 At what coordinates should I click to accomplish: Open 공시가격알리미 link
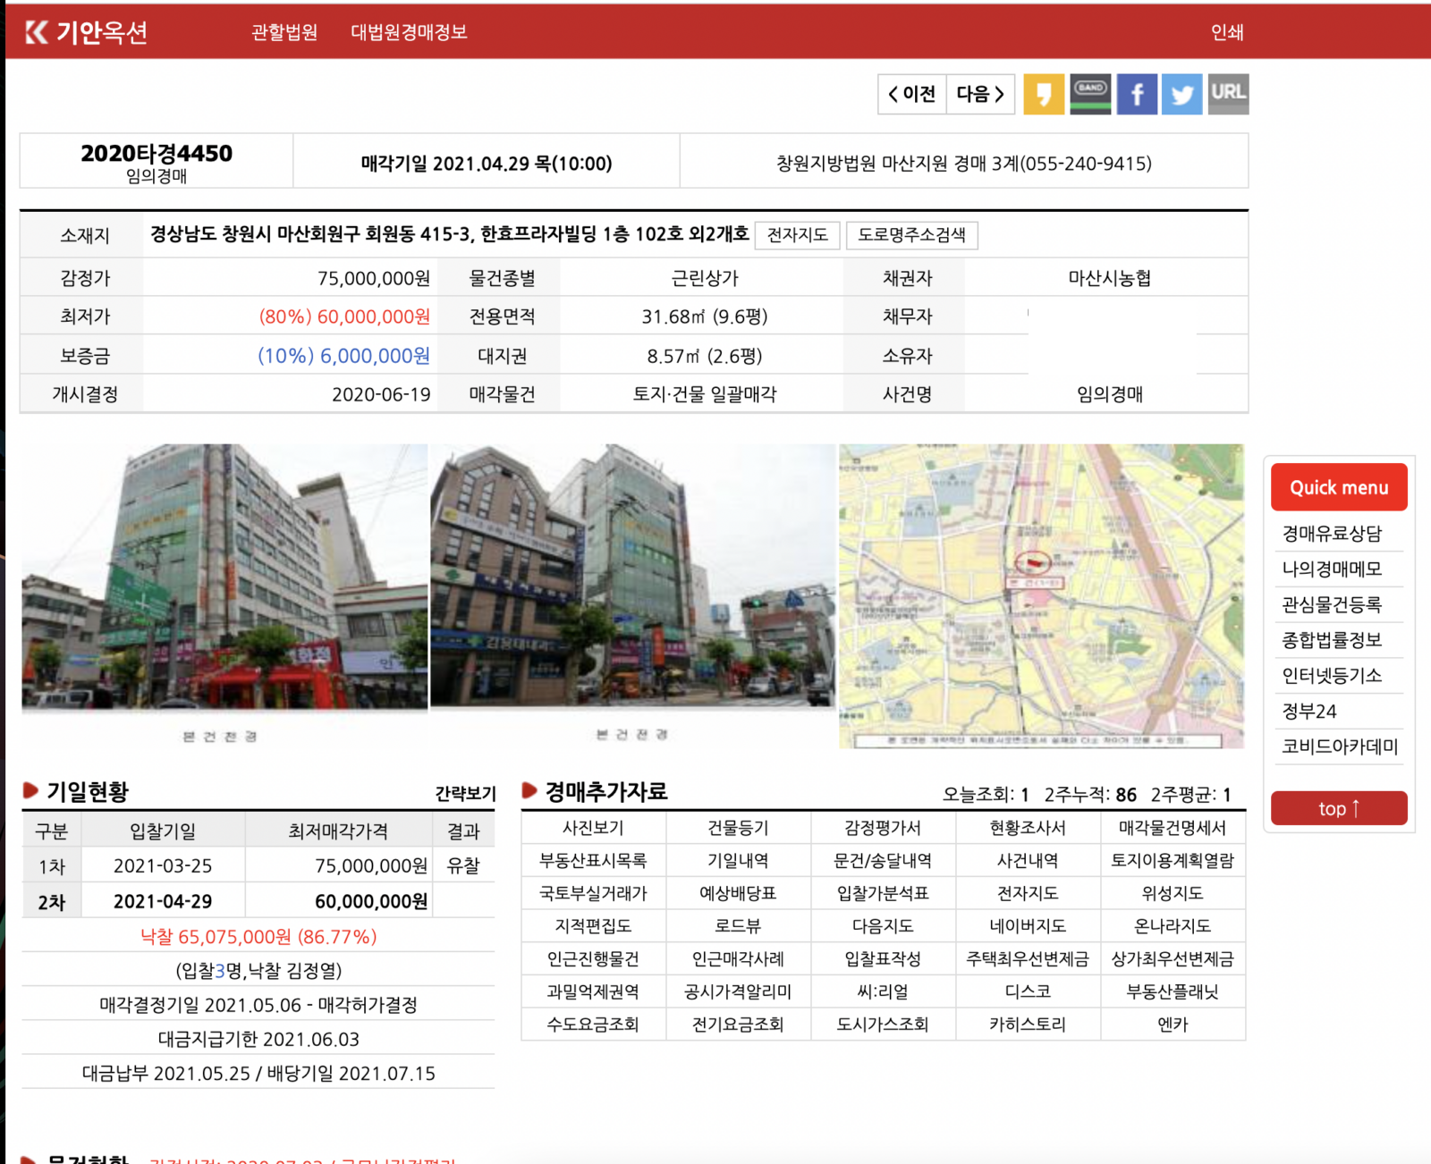739,991
